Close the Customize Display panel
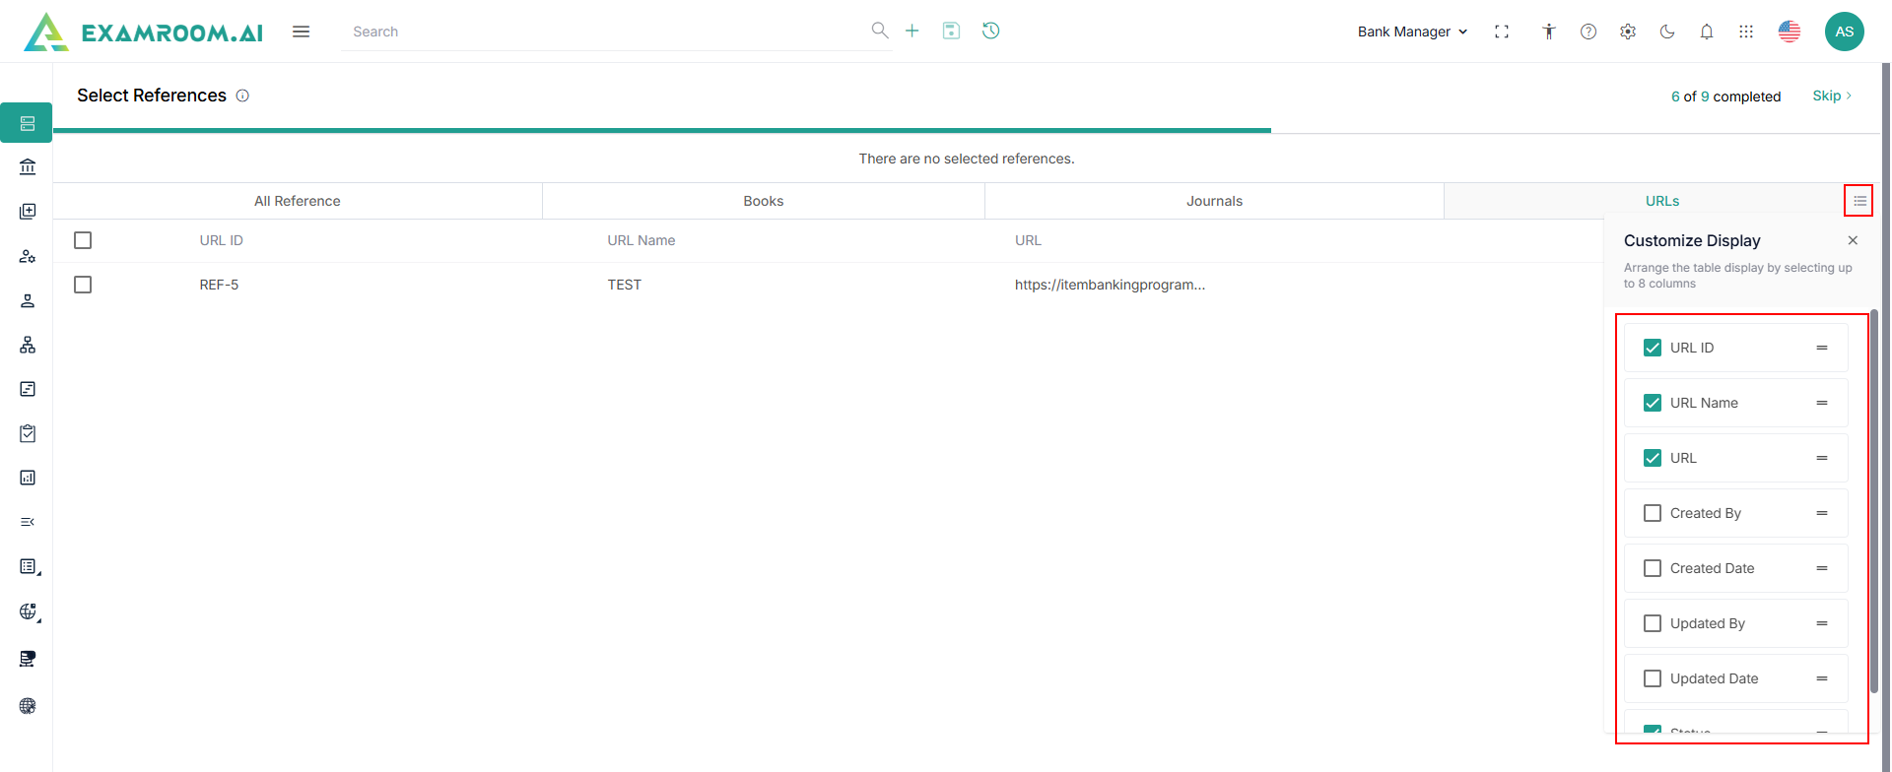1892x772 pixels. click(x=1853, y=240)
